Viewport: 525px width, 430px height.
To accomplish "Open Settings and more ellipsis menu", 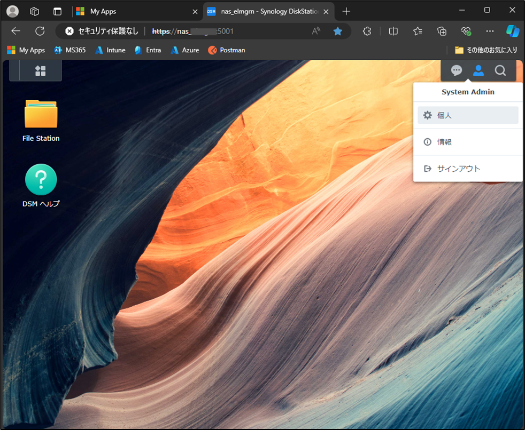I will (x=490, y=31).
